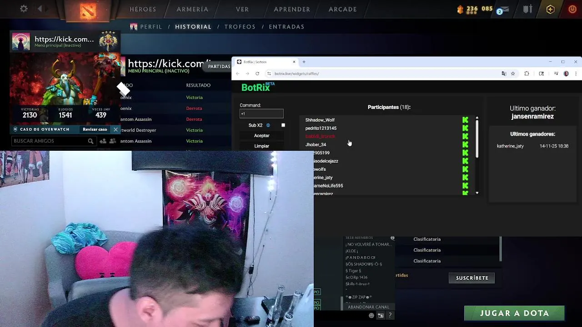Open the shards balance indicator
The width and height of the screenshot is (582, 327).
pyautogui.click(x=476, y=9)
